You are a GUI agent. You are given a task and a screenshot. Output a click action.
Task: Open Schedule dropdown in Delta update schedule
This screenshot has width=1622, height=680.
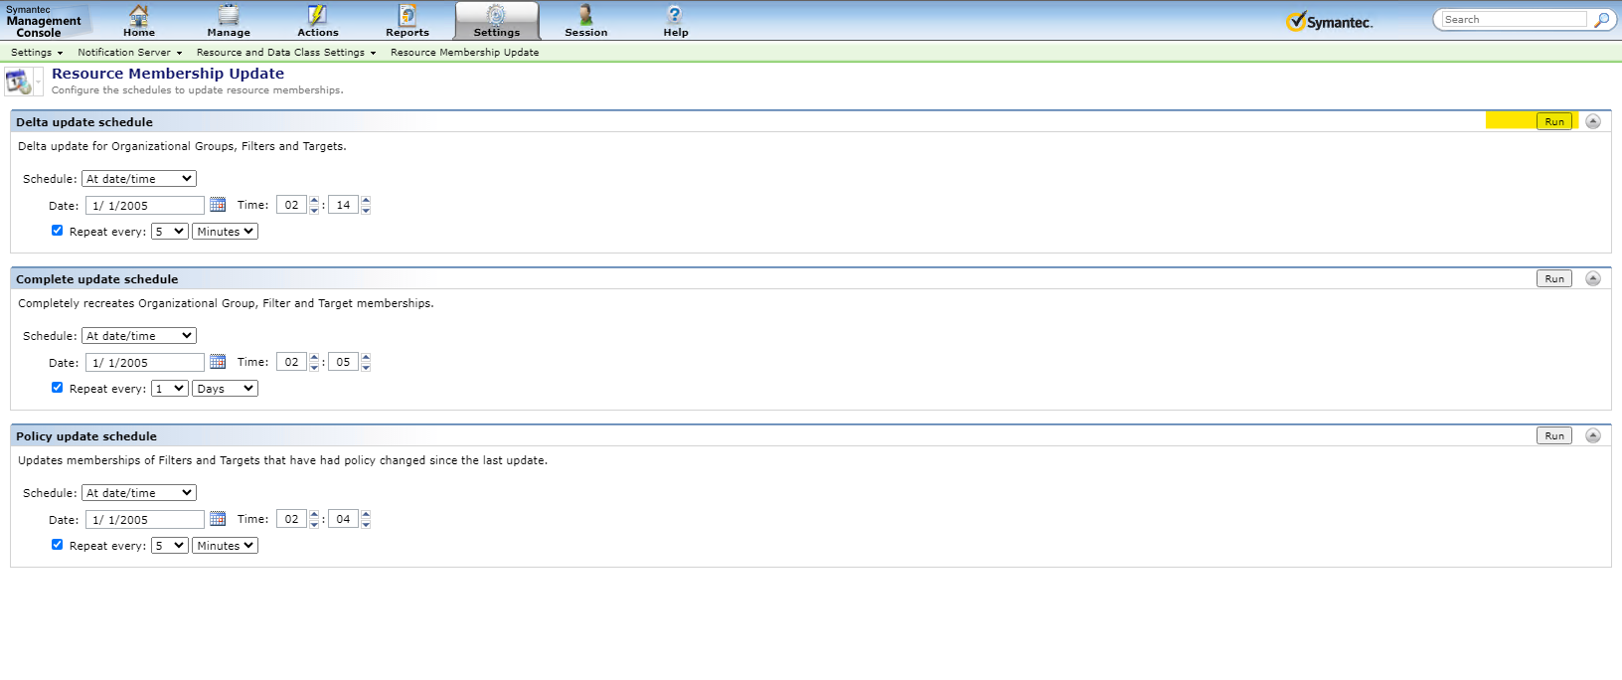click(139, 179)
